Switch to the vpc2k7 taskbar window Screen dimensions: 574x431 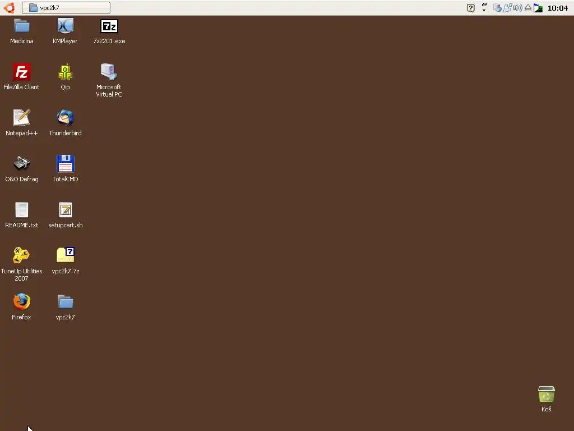[x=66, y=8]
